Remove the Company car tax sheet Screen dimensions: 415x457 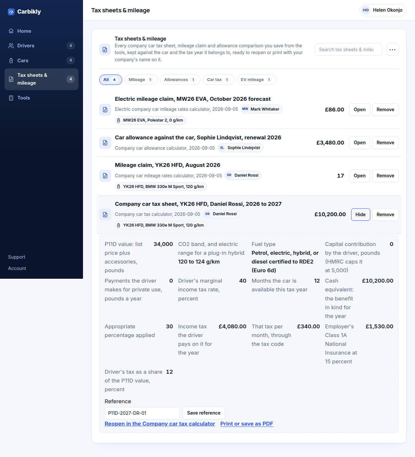tap(385, 215)
